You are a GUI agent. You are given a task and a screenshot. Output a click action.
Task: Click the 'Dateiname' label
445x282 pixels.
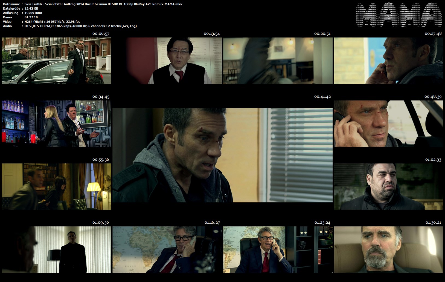point(11,4)
